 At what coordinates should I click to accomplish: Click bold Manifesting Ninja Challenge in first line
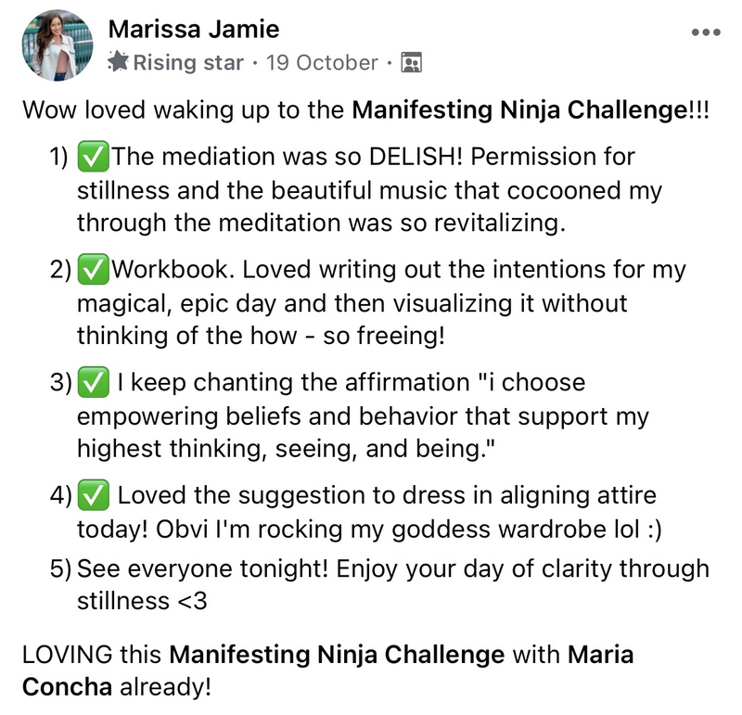(519, 109)
